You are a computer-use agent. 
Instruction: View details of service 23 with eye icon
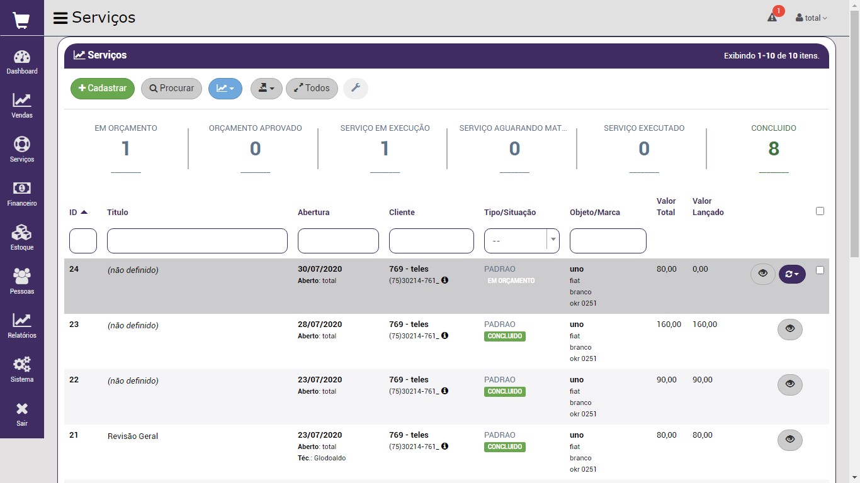(x=790, y=329)
